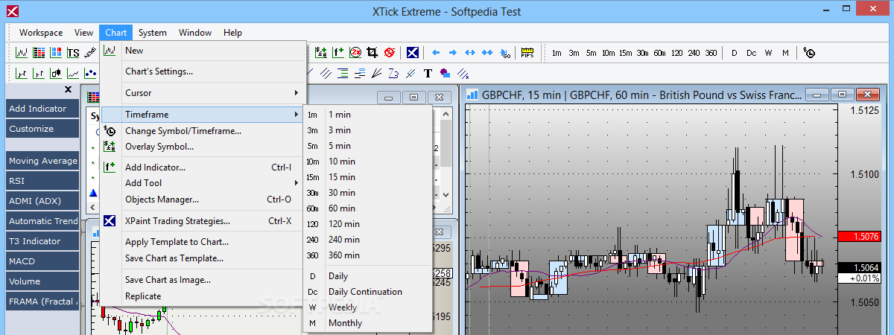Select Weekly in Timeframe submenu

368,307
